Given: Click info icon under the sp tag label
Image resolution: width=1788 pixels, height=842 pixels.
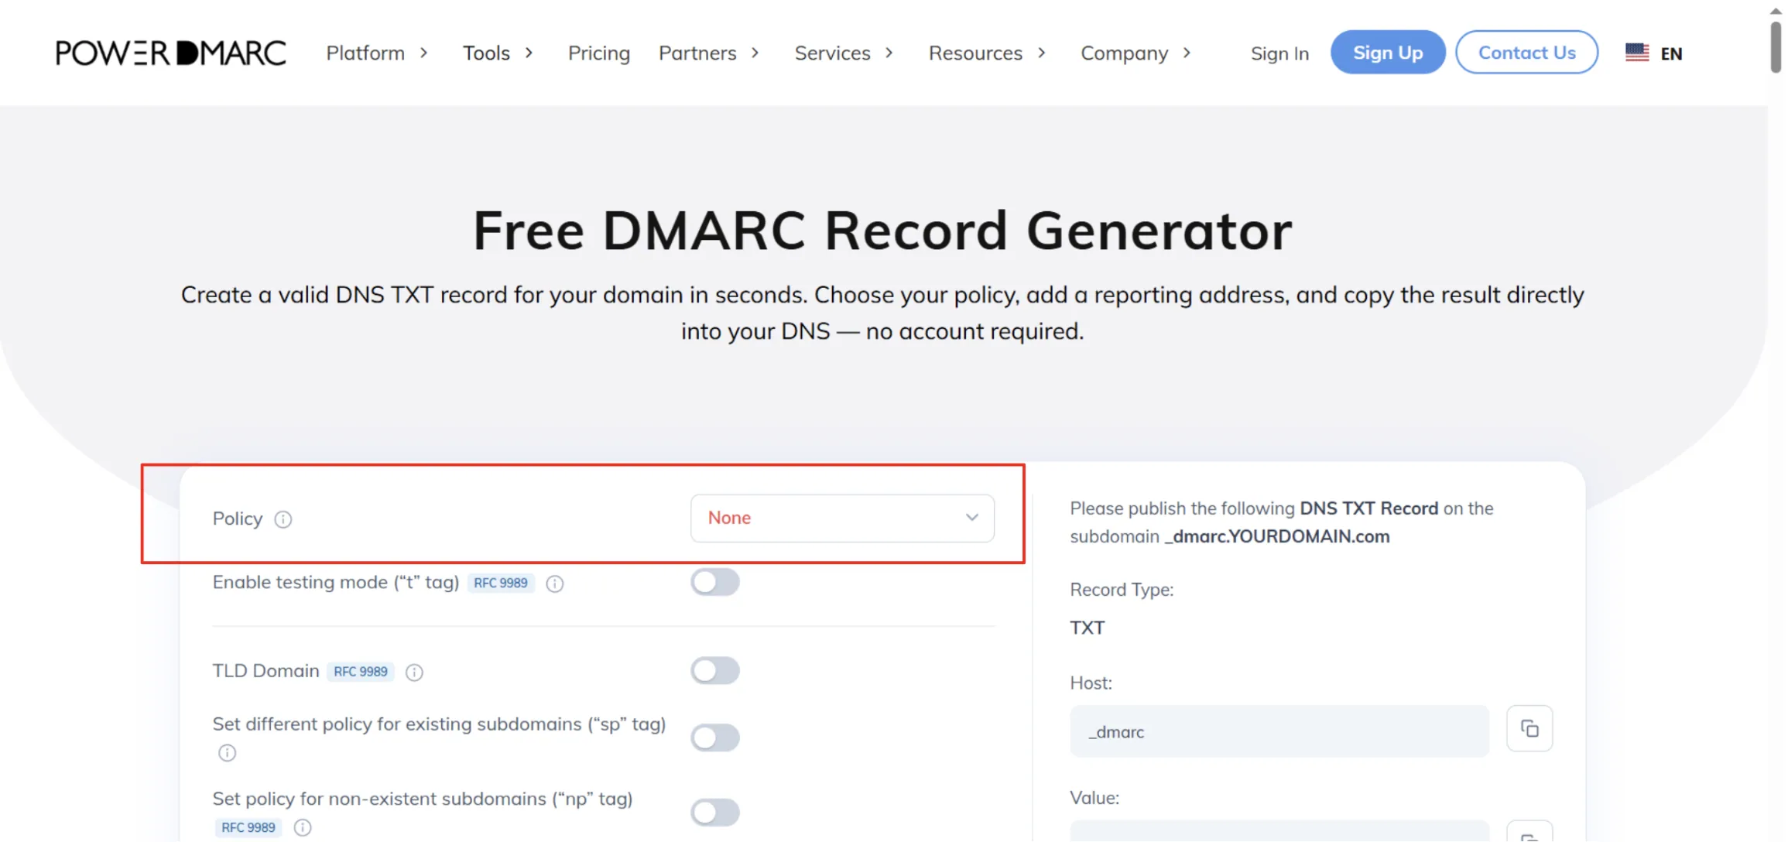Looking at the screenshot, I should click(227, 753).
